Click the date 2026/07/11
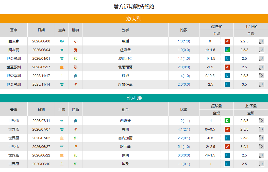This screenshot has width=268, height=172. 41,121
